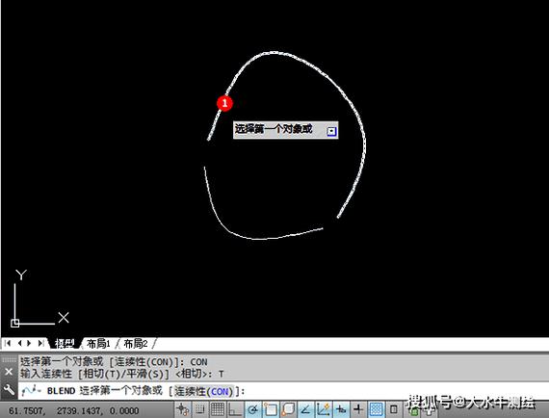The image size is (549, 418).
Task: Click the Polar Tracking icon
Action: coord(252,409)
